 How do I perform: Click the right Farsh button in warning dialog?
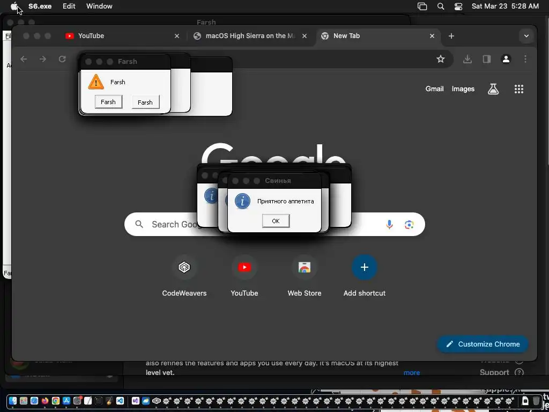coord(146,102)
